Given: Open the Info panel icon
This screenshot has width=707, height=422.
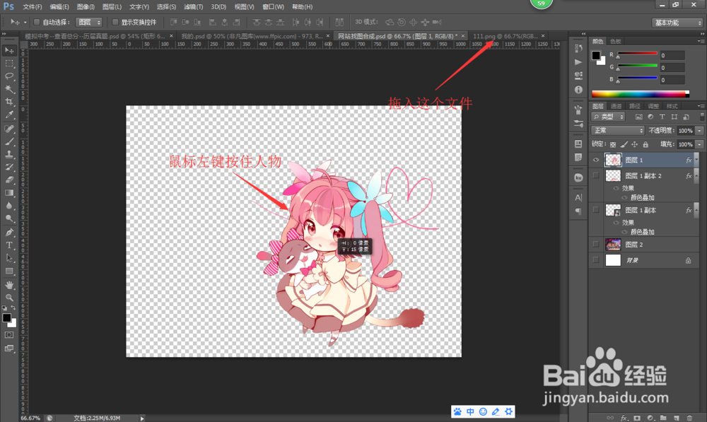Looking at the screenshot, I should [578, 90].
